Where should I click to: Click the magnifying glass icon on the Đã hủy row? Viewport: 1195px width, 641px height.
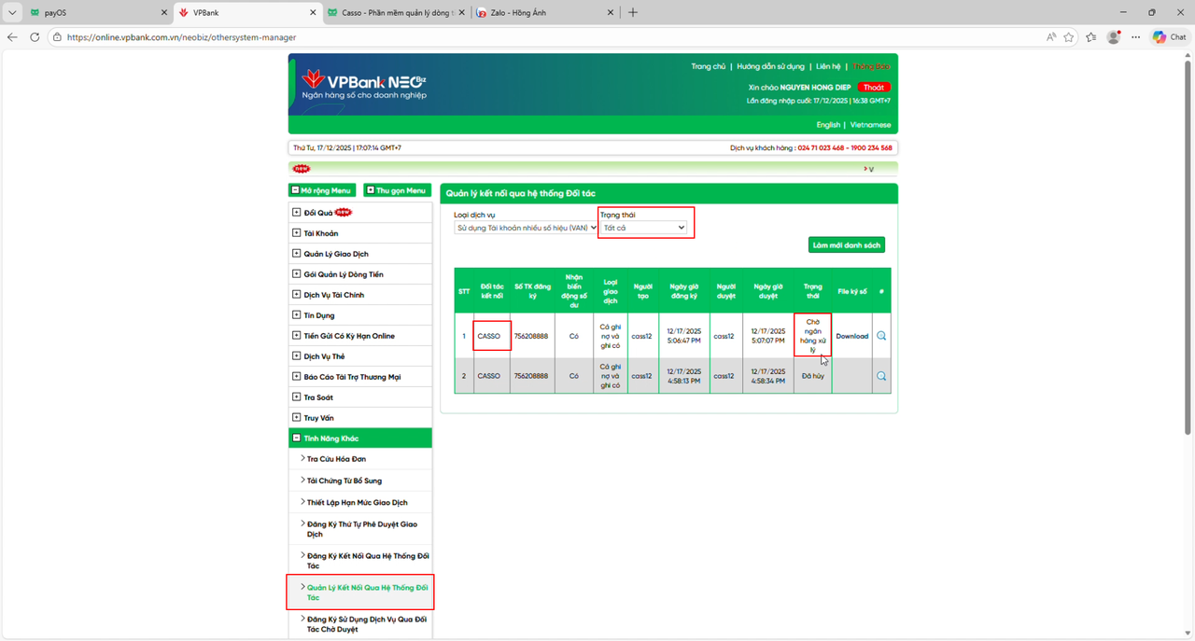pyautogui.click(x=881, y=375)
